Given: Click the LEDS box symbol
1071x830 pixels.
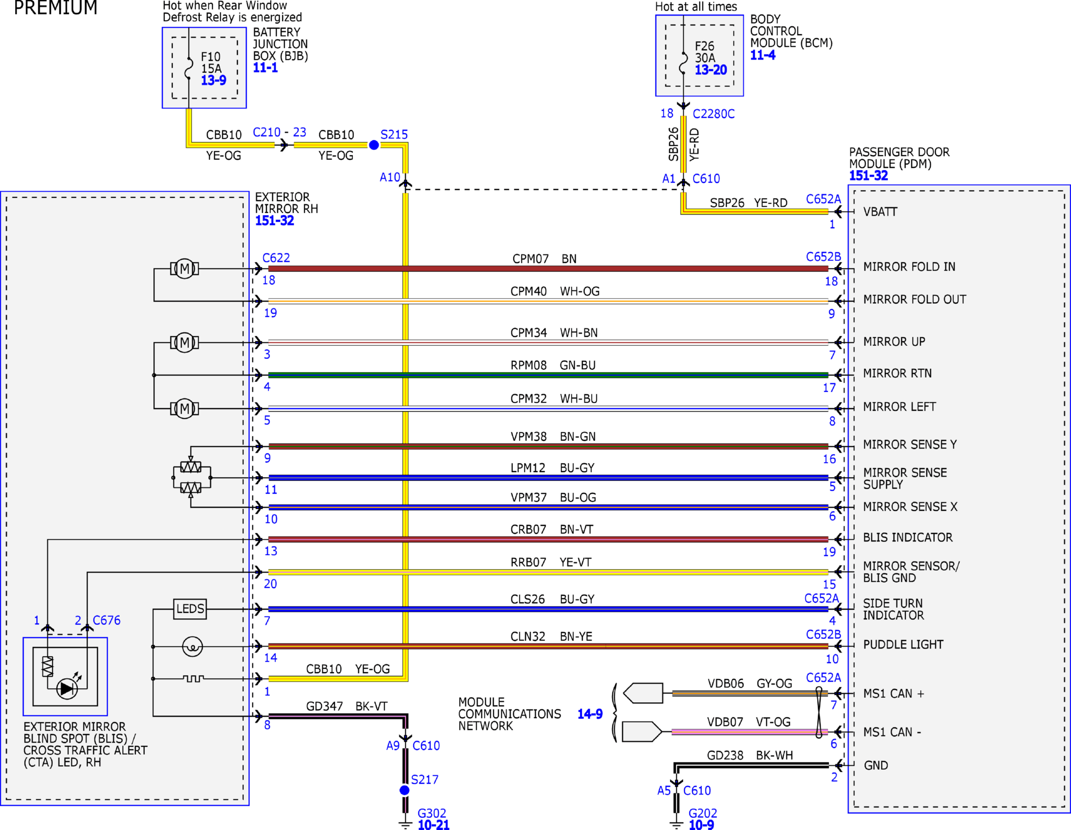Looking at the screenshot, I should coord(190,609).
